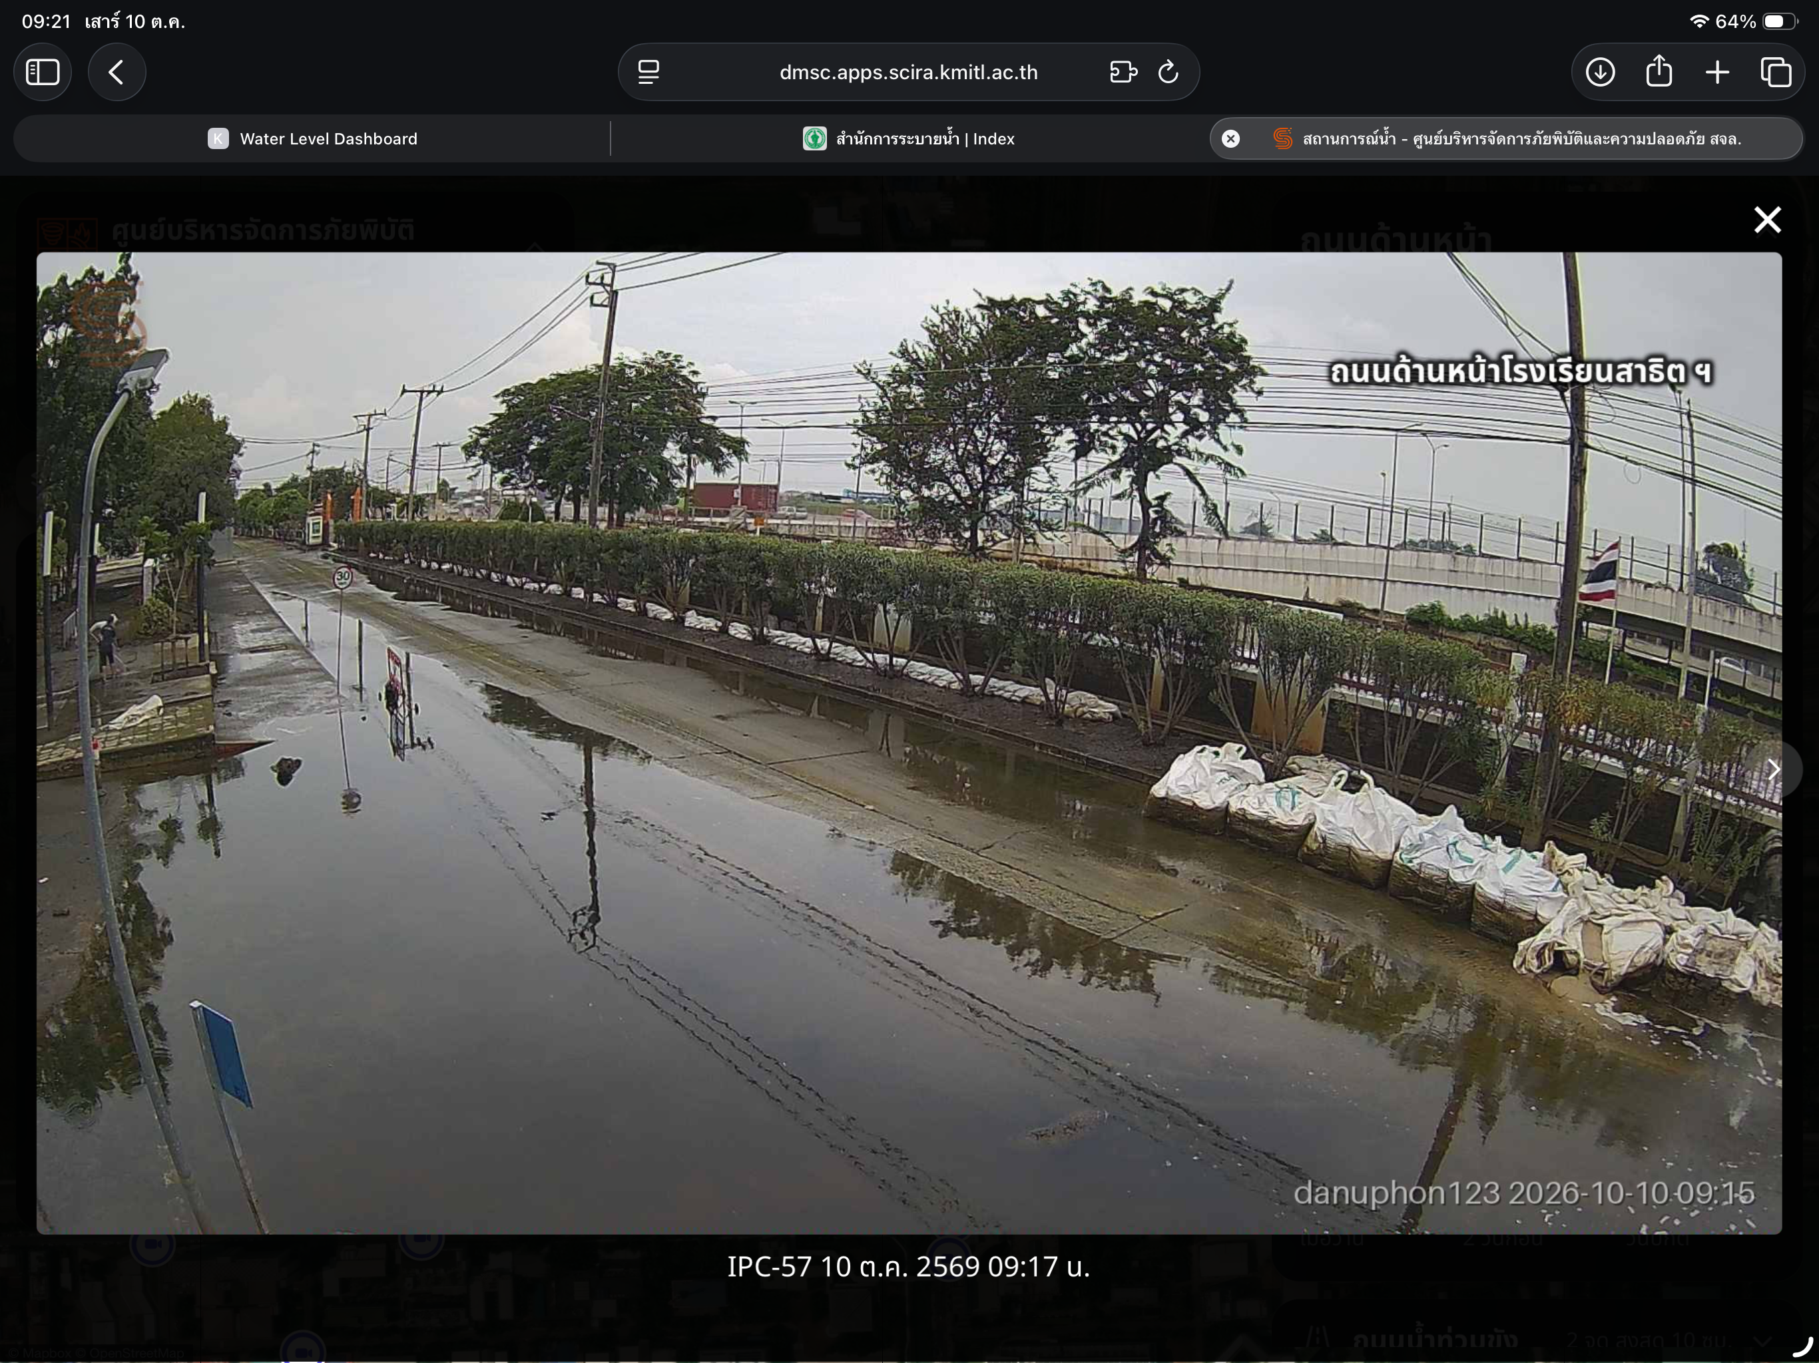Tap the battery indicator
The image size is (1819, 1363).
[x=1780, y=21]
